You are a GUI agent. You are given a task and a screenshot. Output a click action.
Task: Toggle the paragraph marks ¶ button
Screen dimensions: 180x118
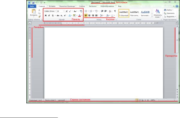[115, 11]
